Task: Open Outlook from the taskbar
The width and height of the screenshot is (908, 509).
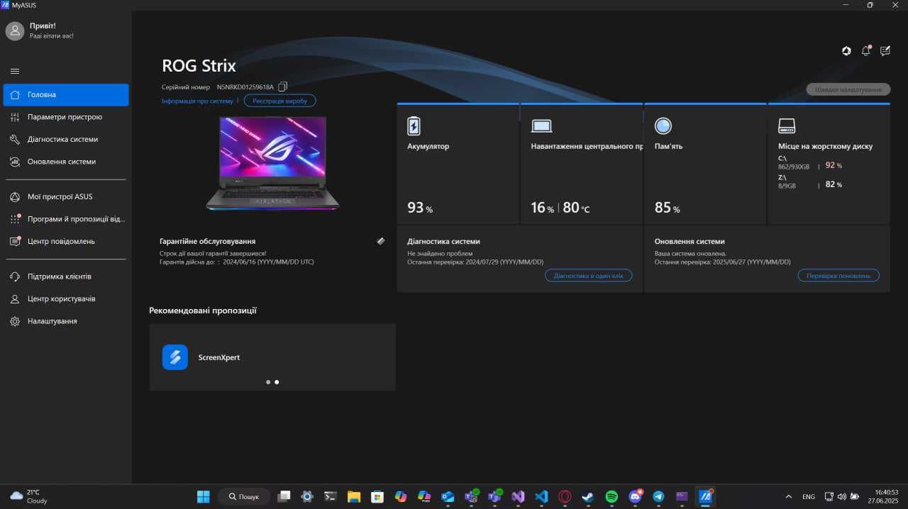Action: (448, 496)
